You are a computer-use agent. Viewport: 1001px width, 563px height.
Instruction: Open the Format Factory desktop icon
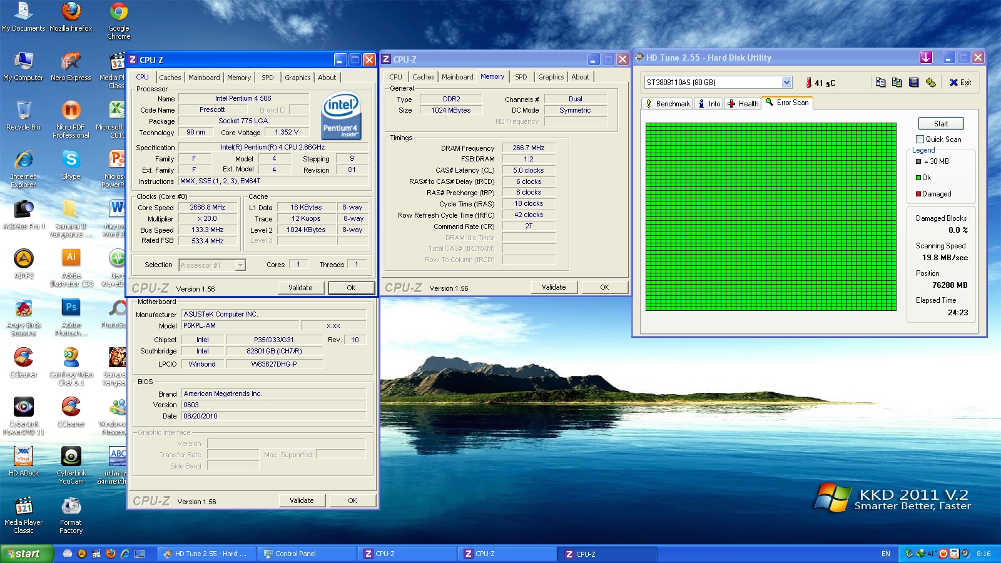coord(71,507)
